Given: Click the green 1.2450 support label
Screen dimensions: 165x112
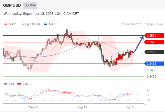Looking at the screenshot, I should click(151, 70).
